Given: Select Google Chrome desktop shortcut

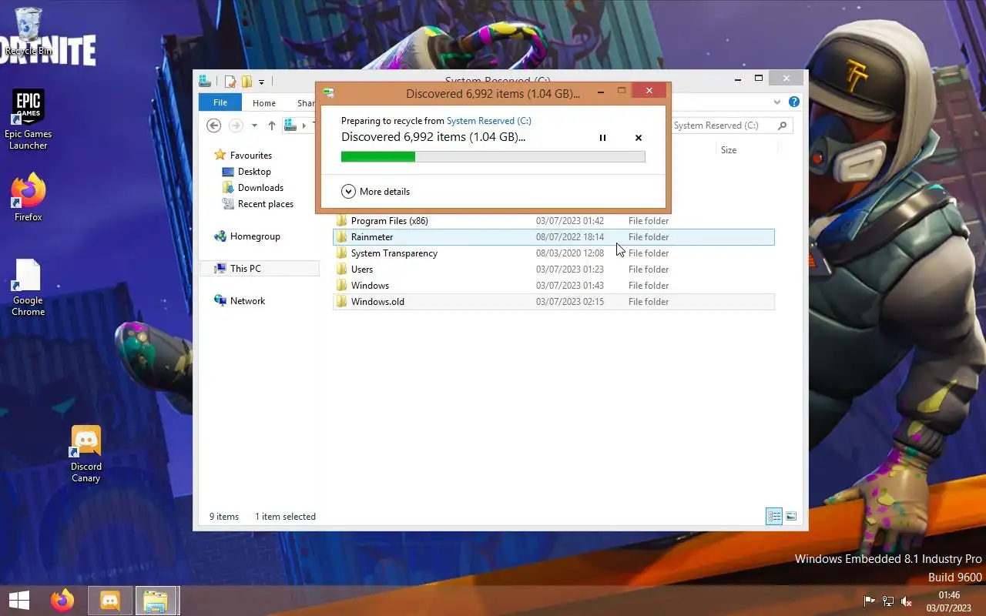Looking at the screenshot, I should 29,288.
